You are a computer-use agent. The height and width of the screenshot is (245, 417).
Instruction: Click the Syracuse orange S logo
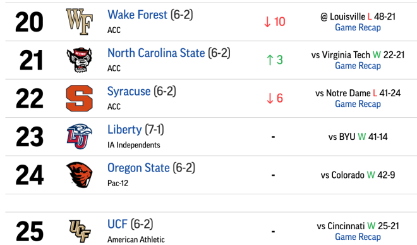click(79, 98)
